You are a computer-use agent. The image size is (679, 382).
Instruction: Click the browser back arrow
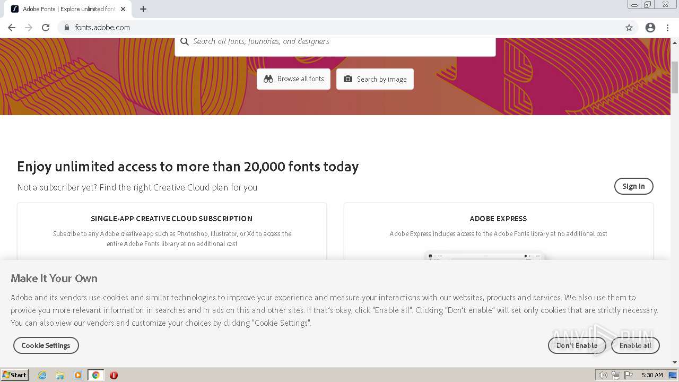click(x=12, y=28)
